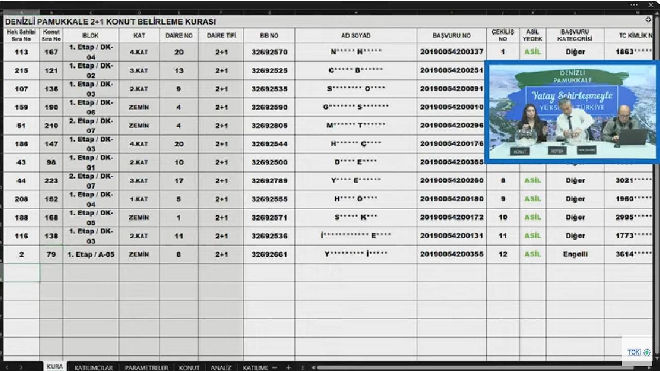Screen dimensions: 660x371
Task: Open the KONUT sheet tab
Action: (x=189, y=368)
